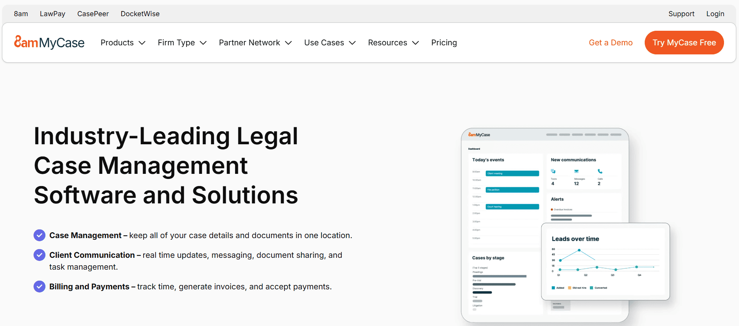Expand the Resources chevron arrow
The width and height of the screenshot is (739, 326).
[415, 43]
